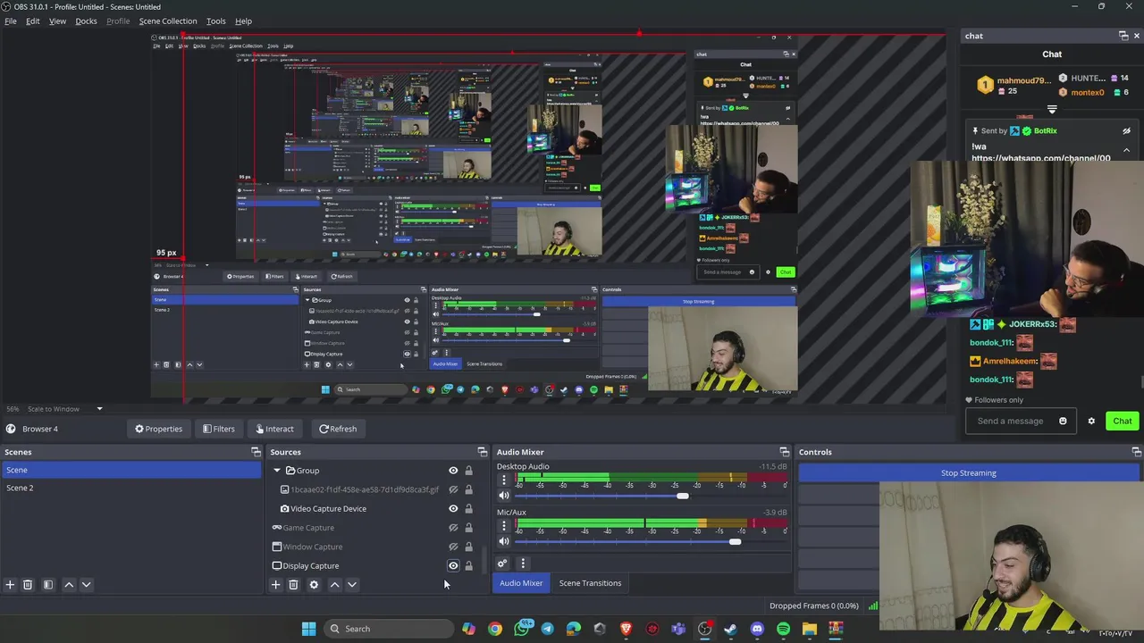This screenshot has width=1144, height=643.
Task: Open advanced audio properties gear icon
Action: click(x=502, y=564)
